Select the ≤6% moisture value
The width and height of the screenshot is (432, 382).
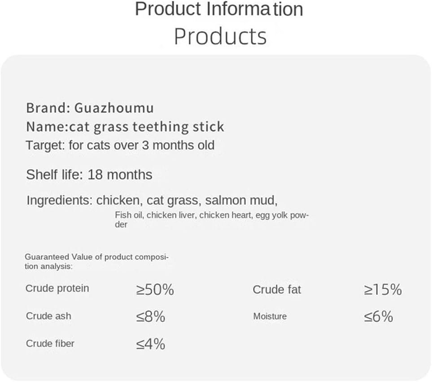tap(379, 317)
